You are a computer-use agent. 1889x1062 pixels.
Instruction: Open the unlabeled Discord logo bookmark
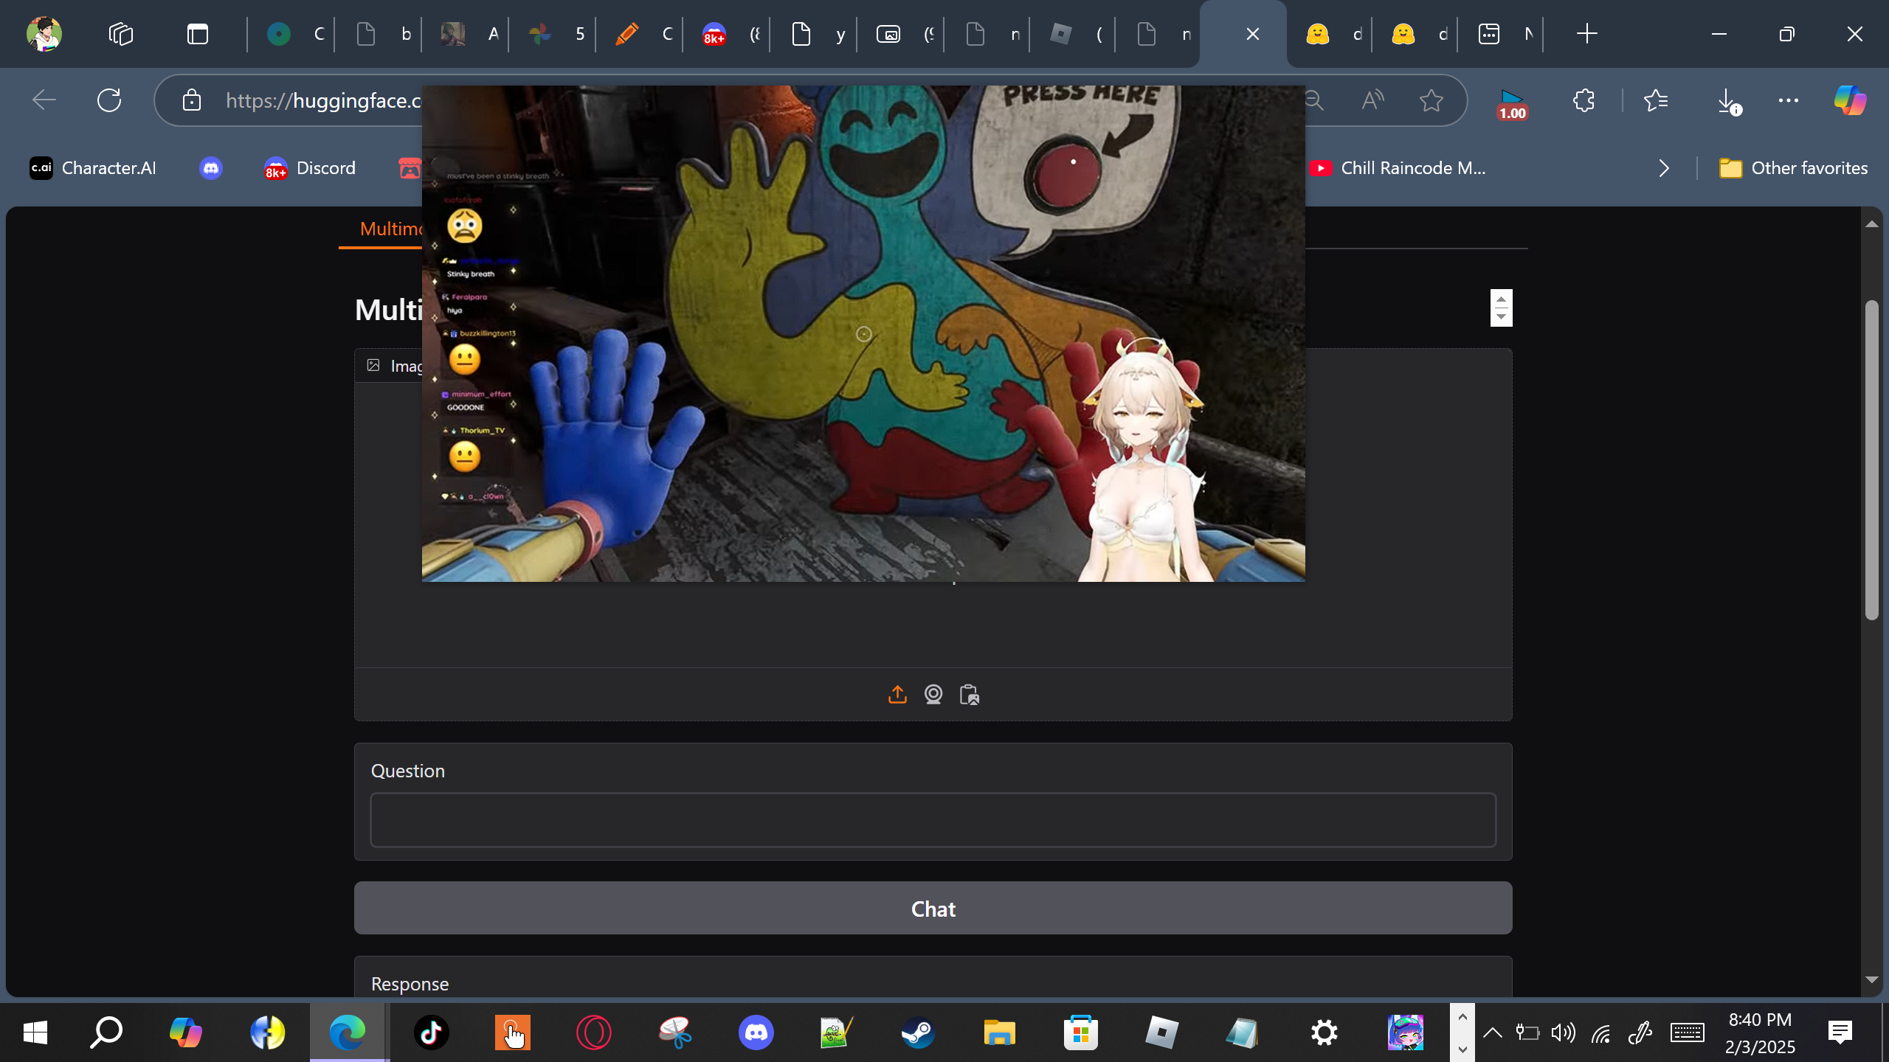(x=211, y=168)
